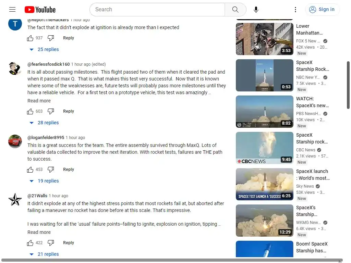Screen dimensions: 351x263
Task: Like @21Walls's comment
Action: (x=30, y=243)
